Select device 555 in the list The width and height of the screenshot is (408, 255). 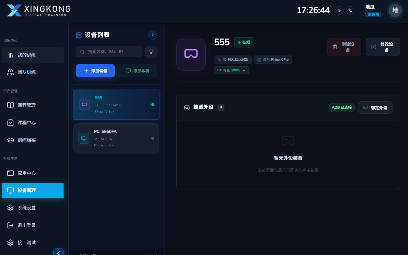point(116,105)
